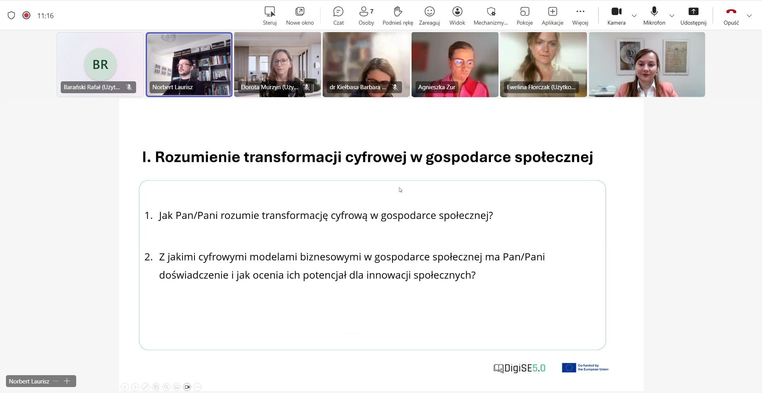Expand the Opuść leave options arrow
762x393 pixels.
coord(749,16)
